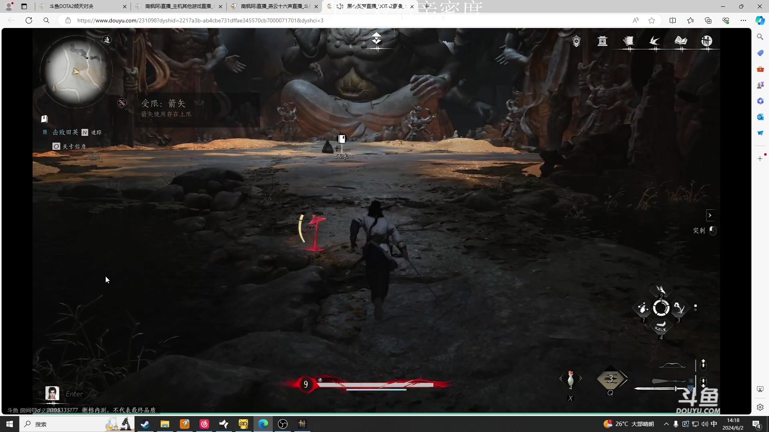769x432 pixels.
Task: Open sidebar settings gear
Action: click(x=760, y=407)
